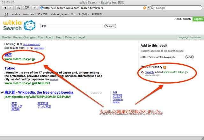Viewport: 204px width, 140px height.
Task: Click Delete for the Wikipedia result
Action: [116, 102]
